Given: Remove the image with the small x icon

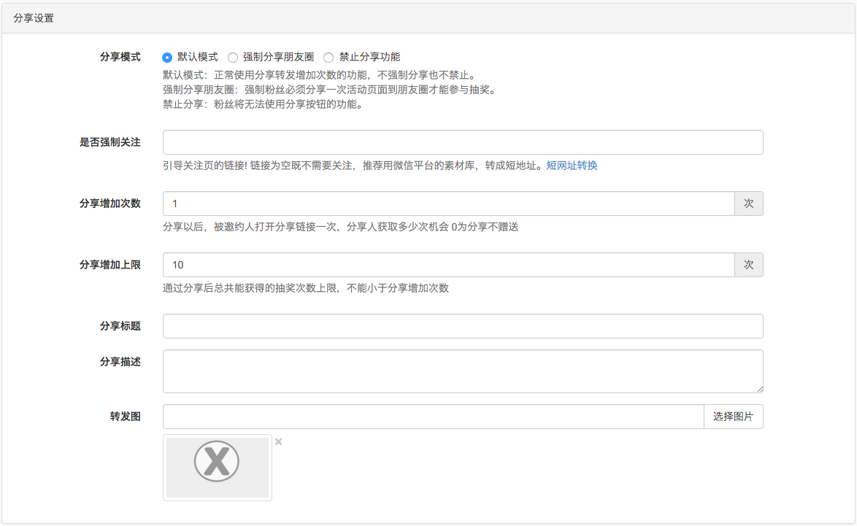Looking at the screenshot, I should point(278,441).
